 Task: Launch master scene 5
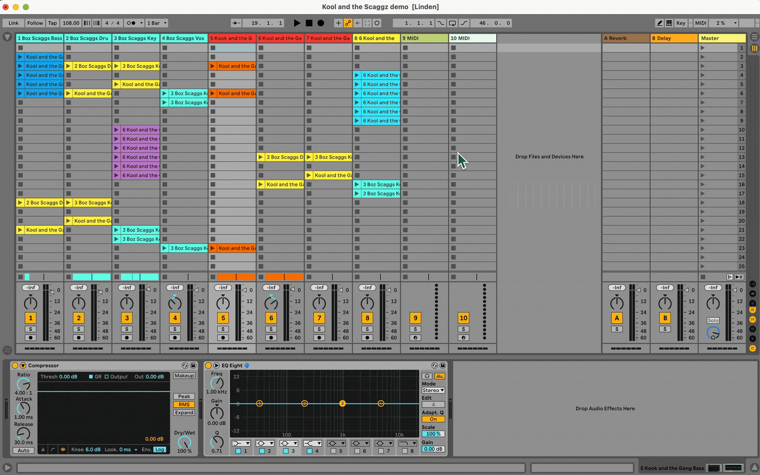pyautogui.click(x=702, y=84)
